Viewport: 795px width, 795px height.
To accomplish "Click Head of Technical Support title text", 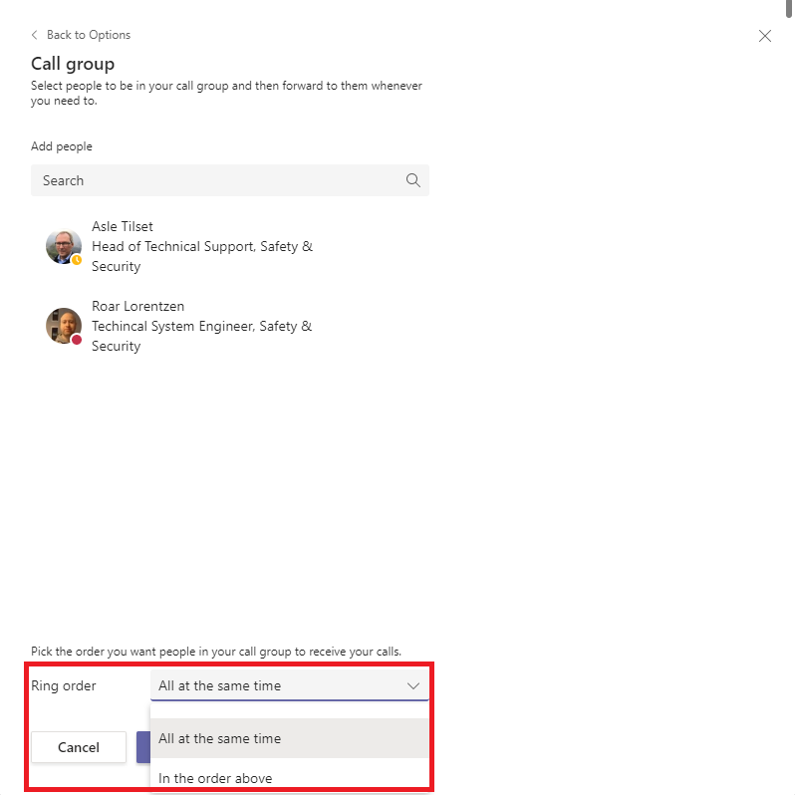I will point(202,246).
